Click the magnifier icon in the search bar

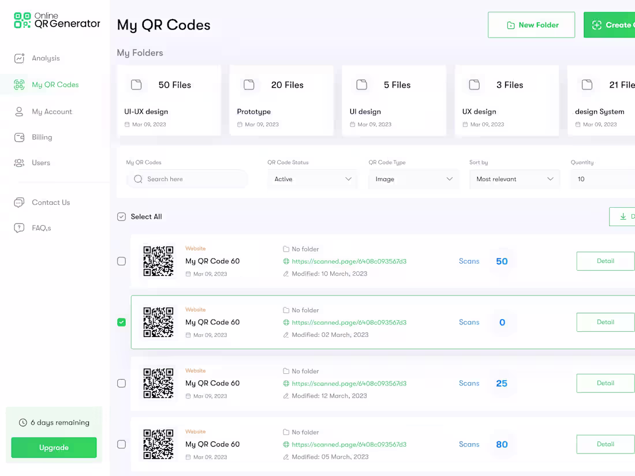coord(138,179)
